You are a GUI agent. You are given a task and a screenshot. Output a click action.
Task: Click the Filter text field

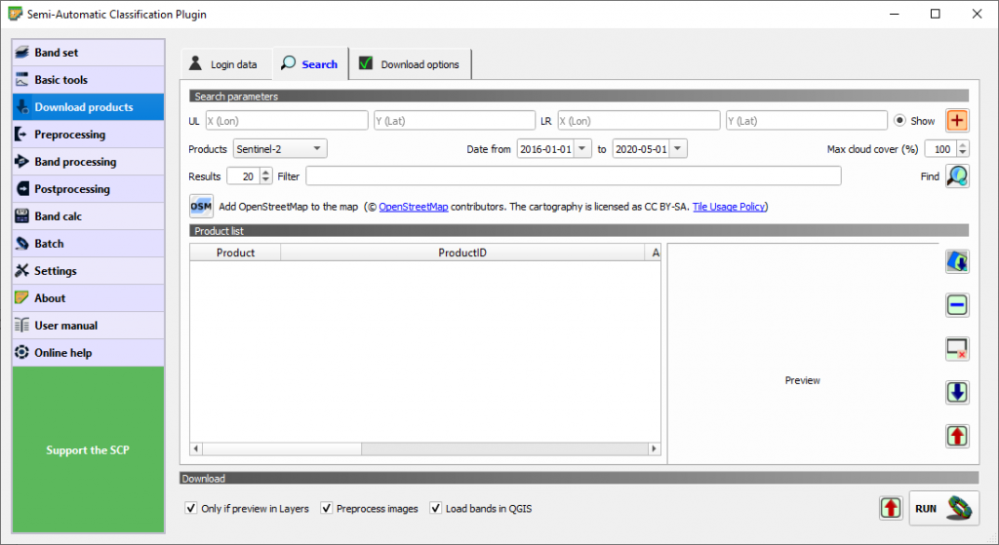[x=574, y=175]
